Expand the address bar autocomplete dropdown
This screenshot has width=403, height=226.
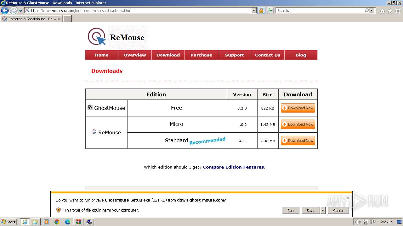254,10
